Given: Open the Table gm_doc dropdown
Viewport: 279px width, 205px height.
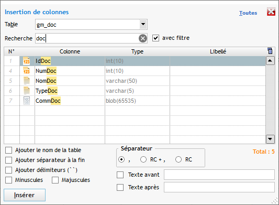Looking at the screenshot, I should coord(143,24).
